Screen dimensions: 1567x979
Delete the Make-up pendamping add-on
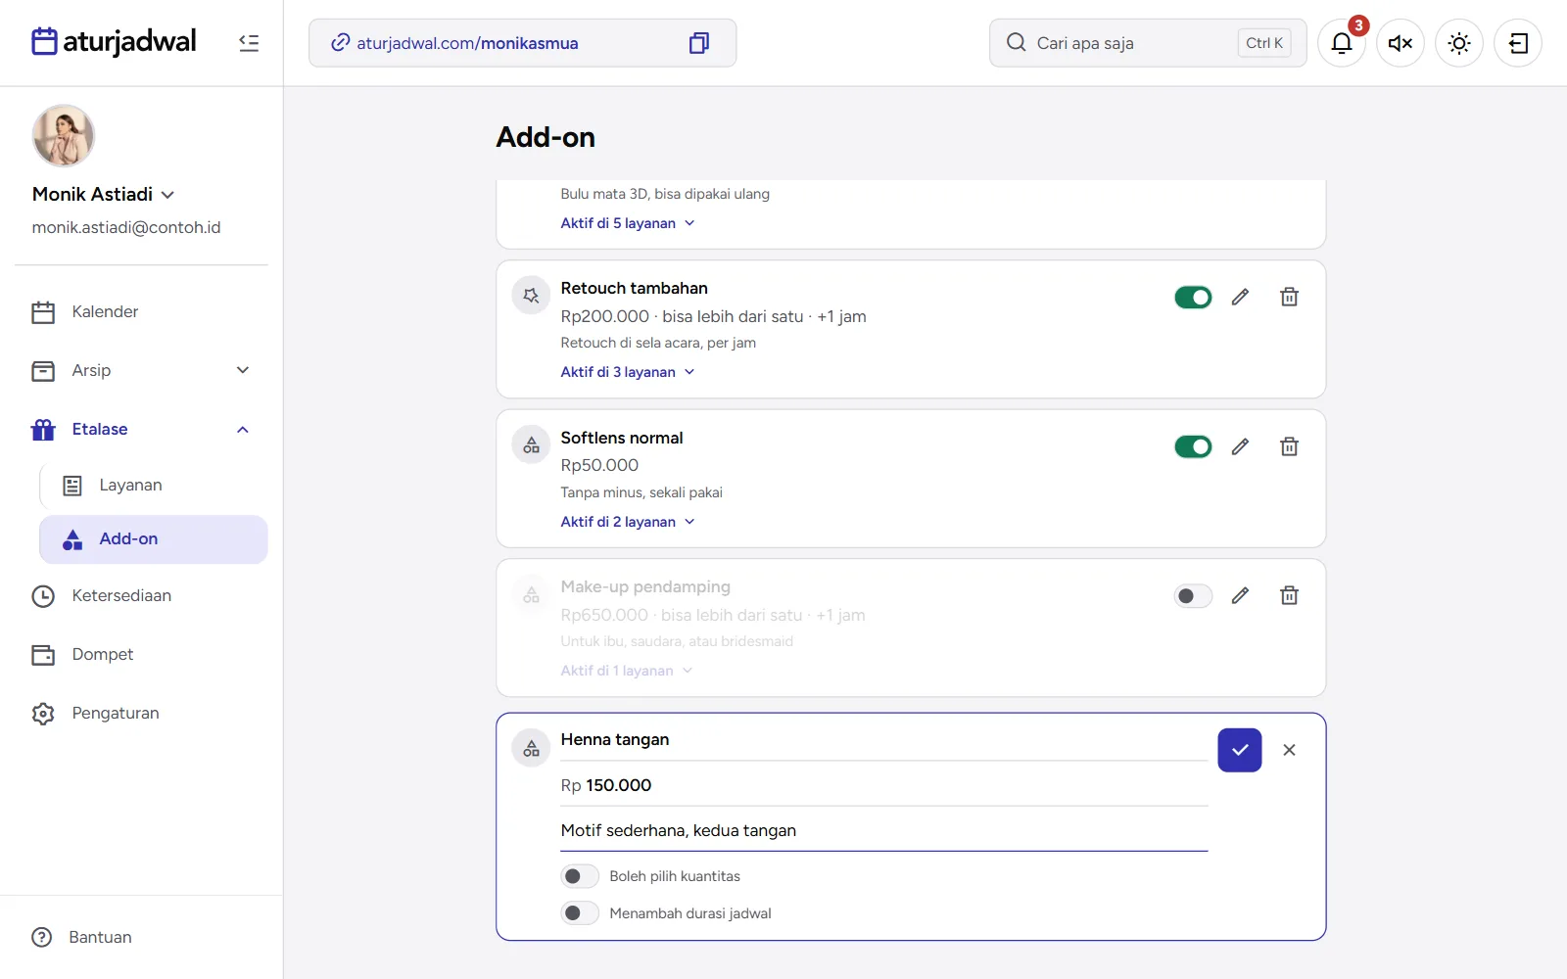click(x=1289, y=595)
